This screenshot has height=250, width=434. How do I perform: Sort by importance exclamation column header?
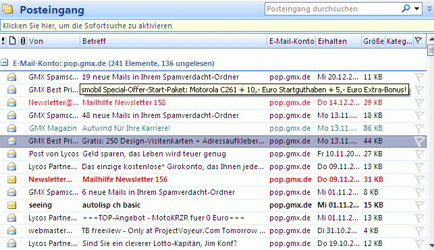pyautogui.click(x=3, y=41)
